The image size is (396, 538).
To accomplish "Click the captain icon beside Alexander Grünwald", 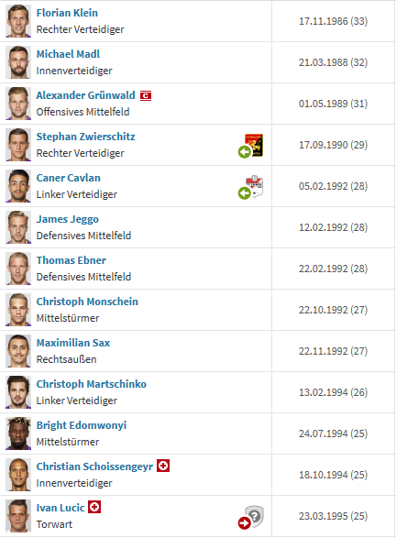I will pyautogui.click(x=146, y=95).
